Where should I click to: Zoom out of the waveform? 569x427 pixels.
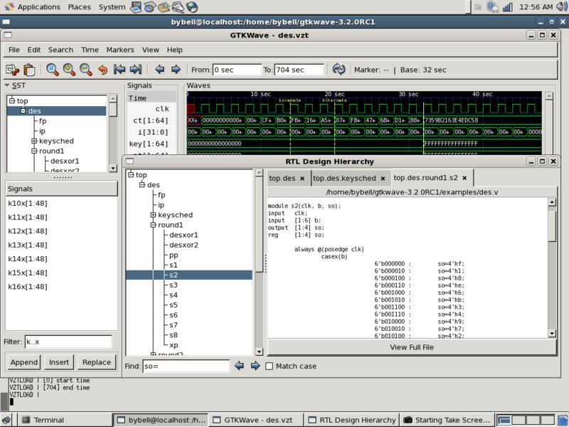85,69
